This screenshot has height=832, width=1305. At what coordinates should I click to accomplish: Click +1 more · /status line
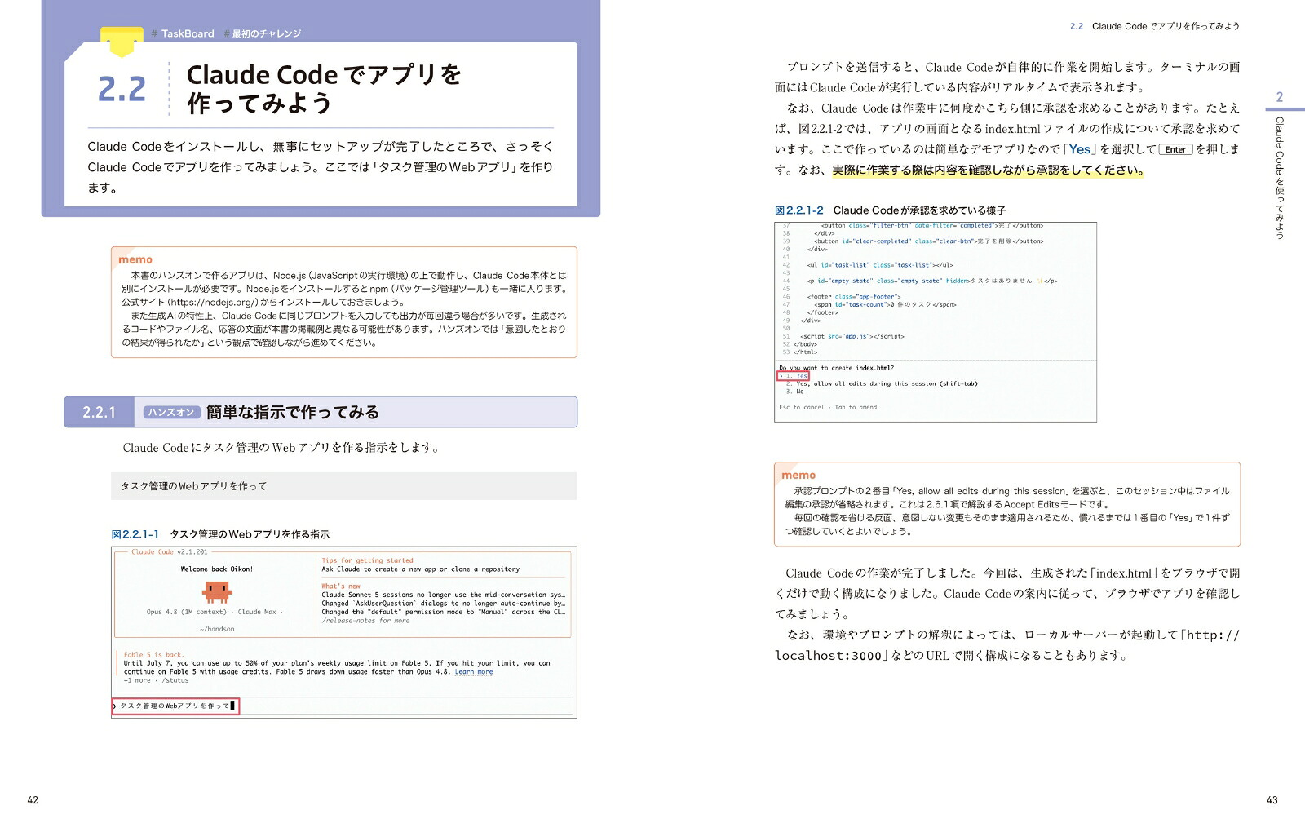tap(156, 680)
